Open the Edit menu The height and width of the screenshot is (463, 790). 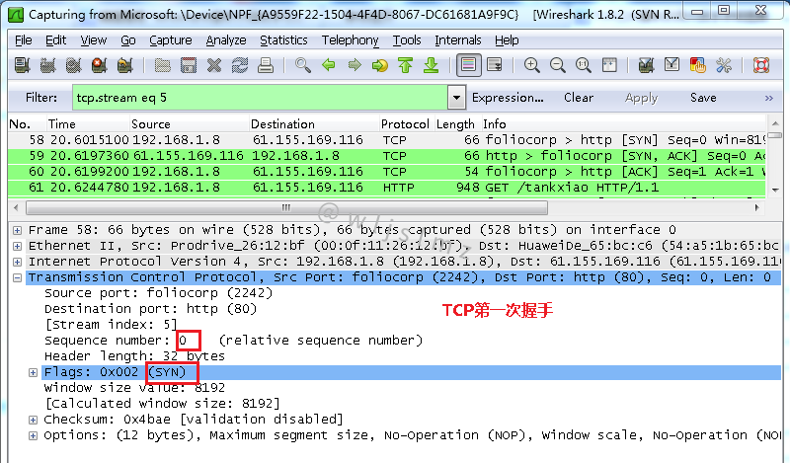pos(55,40)
